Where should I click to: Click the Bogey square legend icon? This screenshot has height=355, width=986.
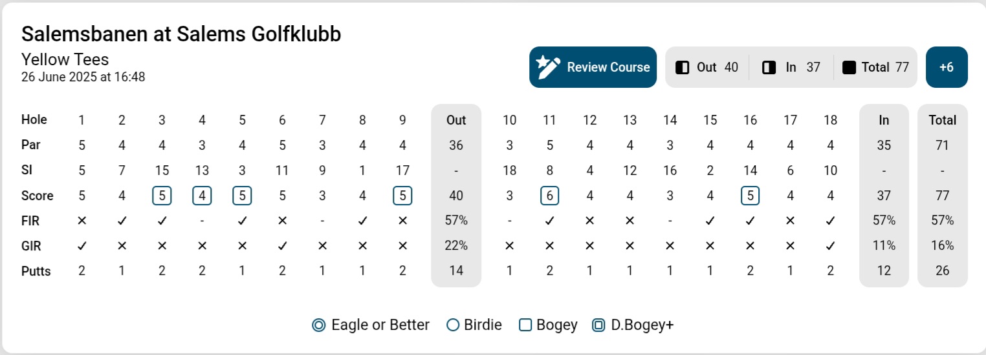(x=525, y=325)
